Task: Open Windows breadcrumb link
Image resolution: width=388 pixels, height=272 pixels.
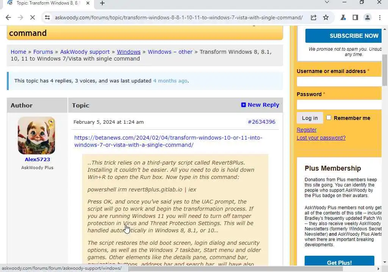Action: coord(129,52)
